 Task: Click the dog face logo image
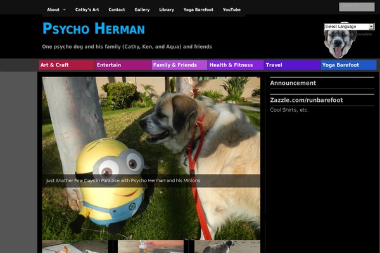339,42
